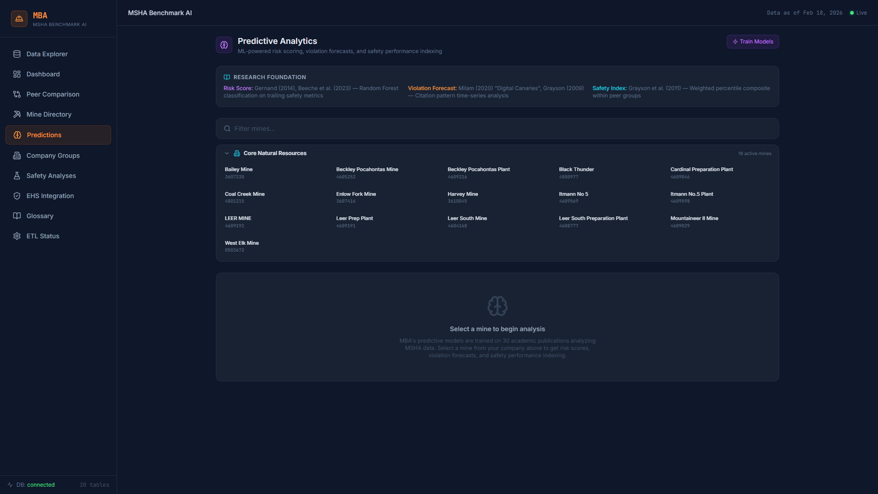Viewport: 878px width, 494px height.
Task: Click the Train Models button
Action: tap(752, 41)
